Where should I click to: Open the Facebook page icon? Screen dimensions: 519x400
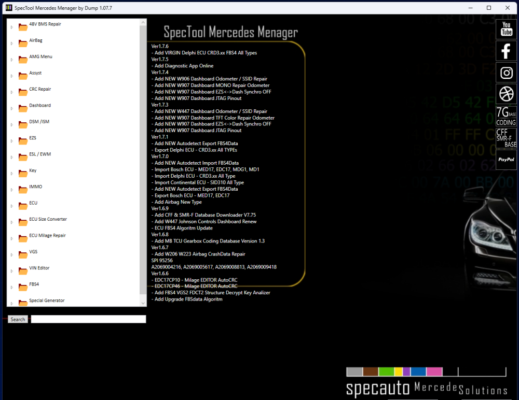[506, 51]
